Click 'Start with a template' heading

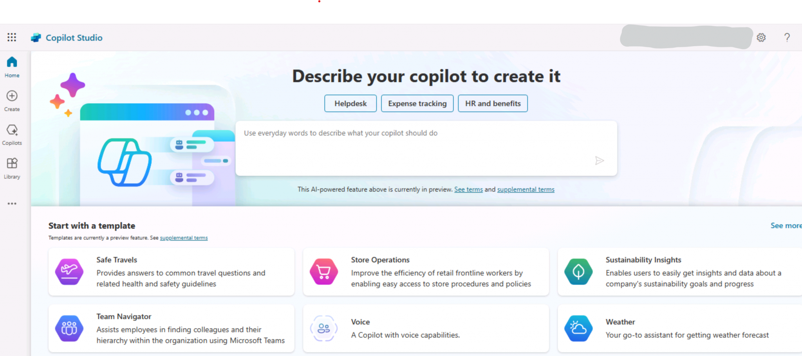coord(92,226)
